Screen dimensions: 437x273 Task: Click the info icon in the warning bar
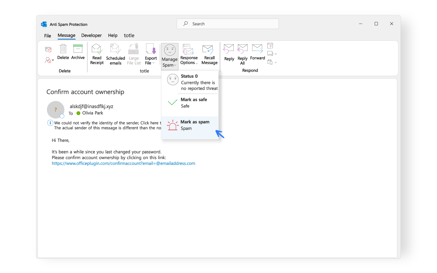(x=50, y=123)
